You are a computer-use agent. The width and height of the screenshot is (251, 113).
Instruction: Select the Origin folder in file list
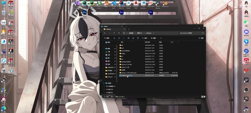pyautogui.click(x=149, y=53)
